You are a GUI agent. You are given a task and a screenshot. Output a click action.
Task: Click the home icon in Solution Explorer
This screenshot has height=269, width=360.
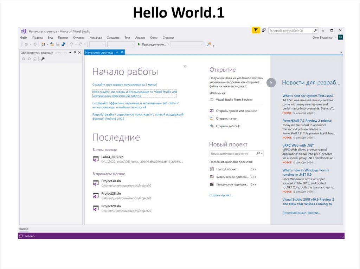pyautogui.click(x=35, y=59)
